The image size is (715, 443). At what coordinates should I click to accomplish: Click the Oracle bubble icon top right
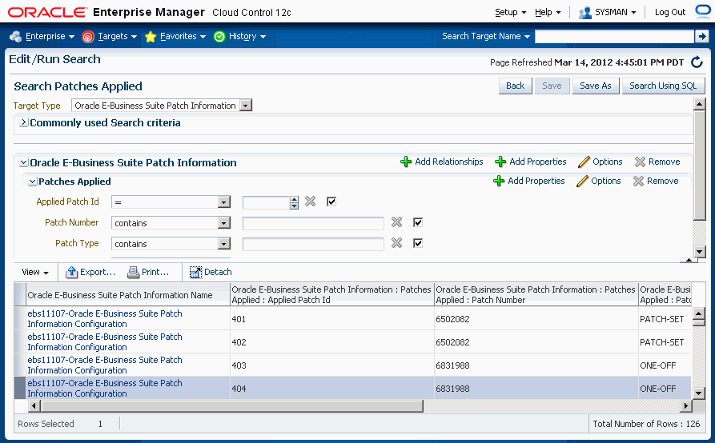[x=704, y=11]
